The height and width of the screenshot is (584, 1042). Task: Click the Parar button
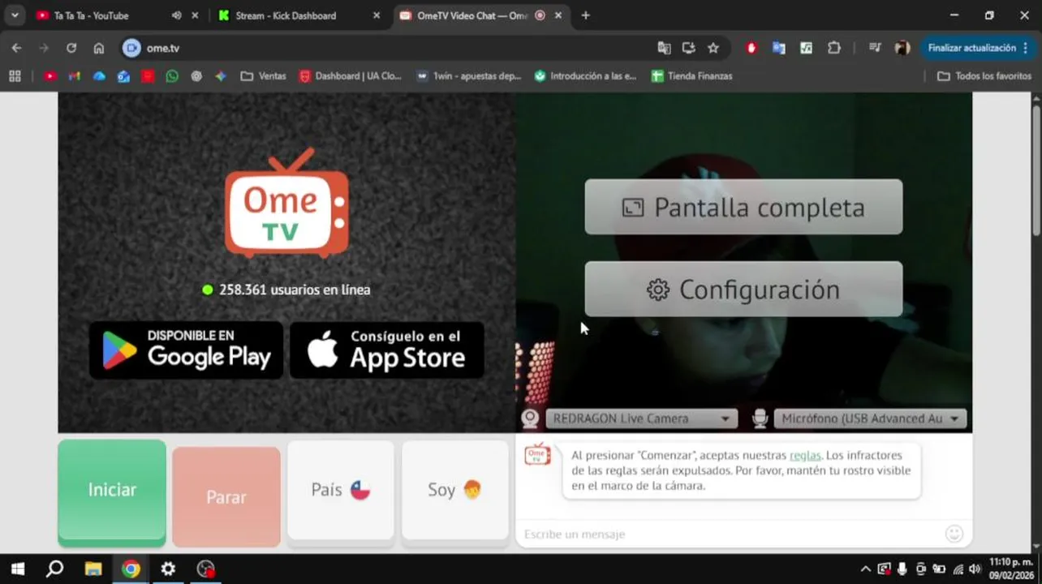[226, 496]
